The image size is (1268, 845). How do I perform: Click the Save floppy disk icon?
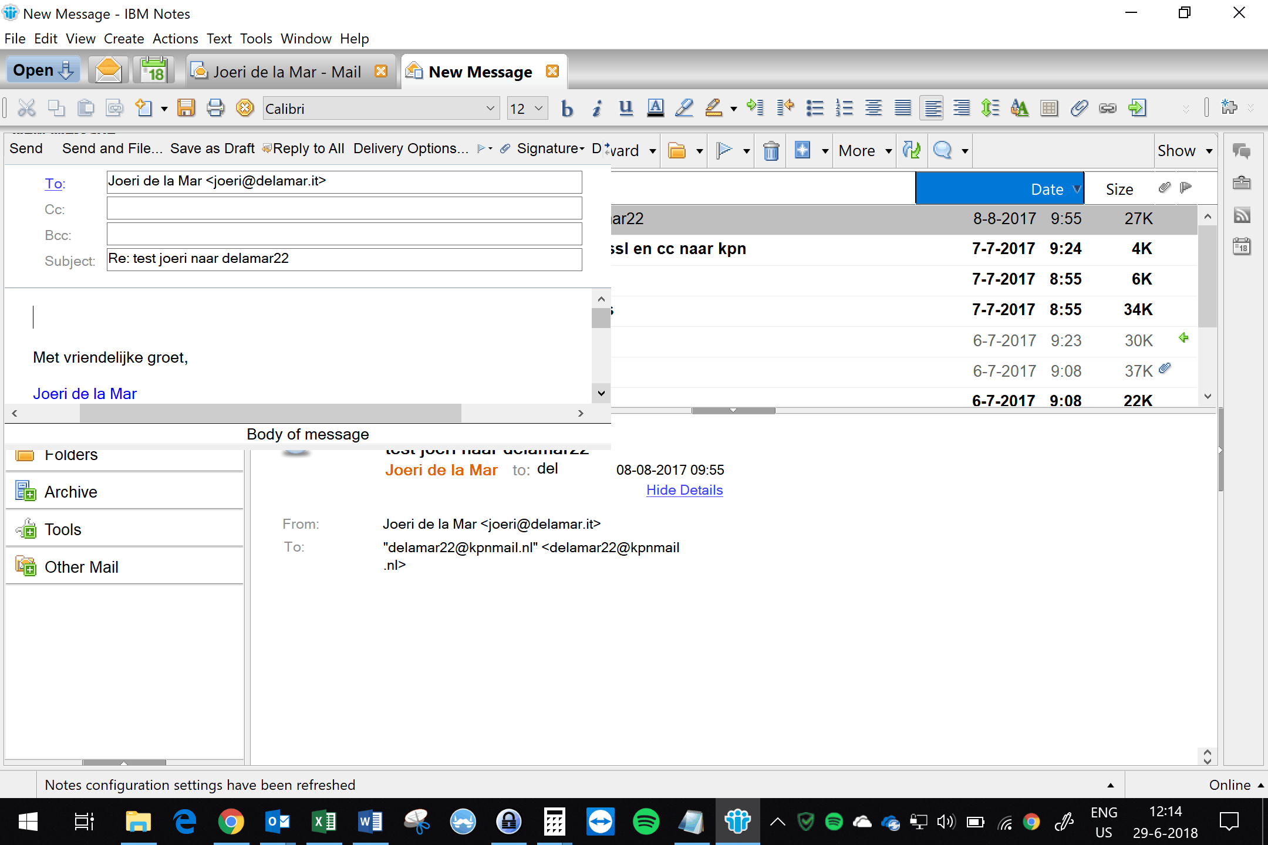pos(186,108)
